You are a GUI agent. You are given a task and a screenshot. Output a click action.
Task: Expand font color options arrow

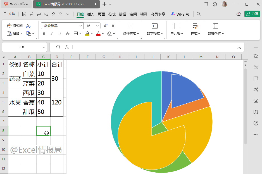tap(103, 34)
